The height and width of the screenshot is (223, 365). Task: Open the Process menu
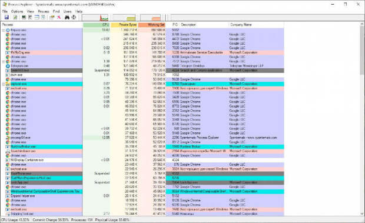pos(44,11)
